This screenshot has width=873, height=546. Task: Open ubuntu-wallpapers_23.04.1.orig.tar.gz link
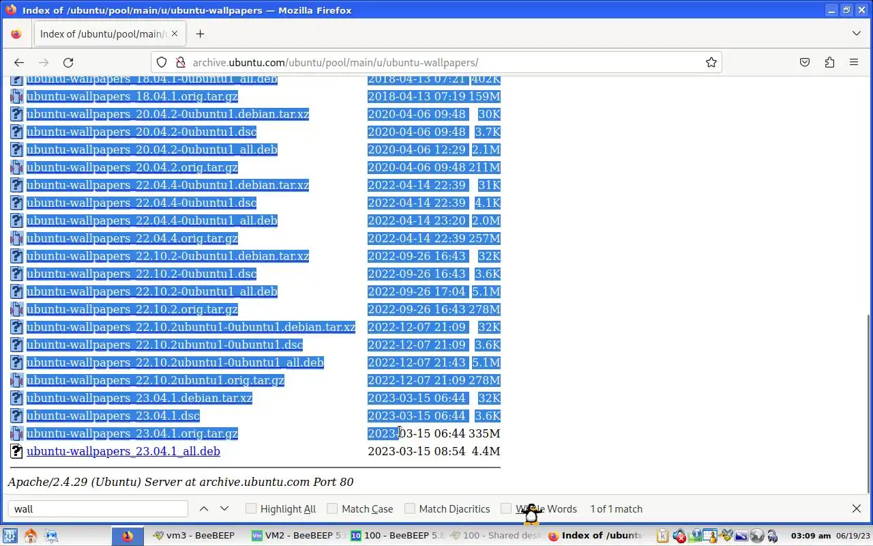click(x=132, y=433)
